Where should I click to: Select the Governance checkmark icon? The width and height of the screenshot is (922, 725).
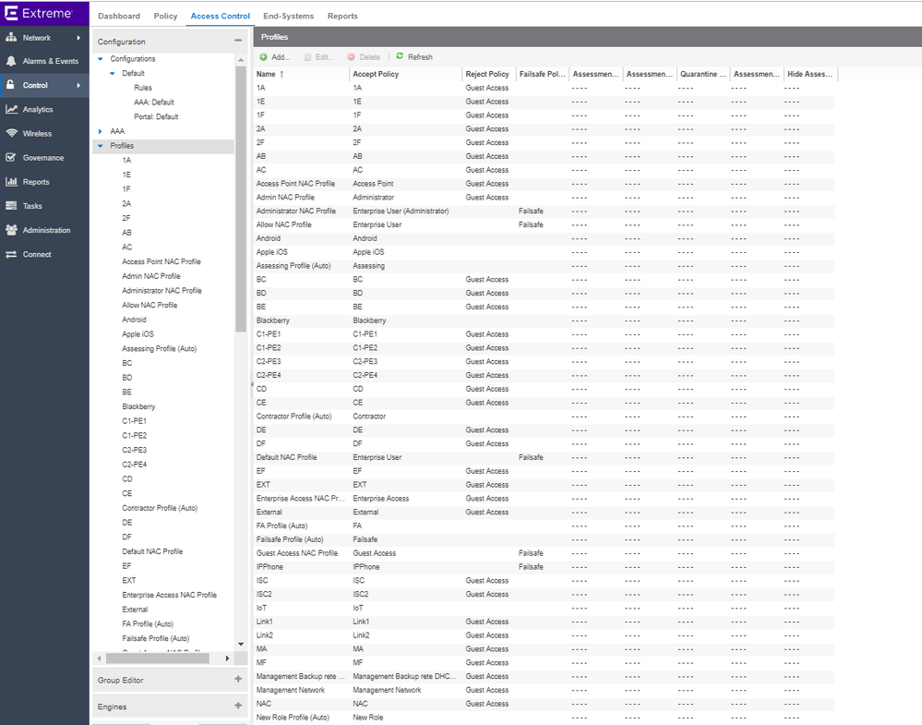tap(11, 158)
